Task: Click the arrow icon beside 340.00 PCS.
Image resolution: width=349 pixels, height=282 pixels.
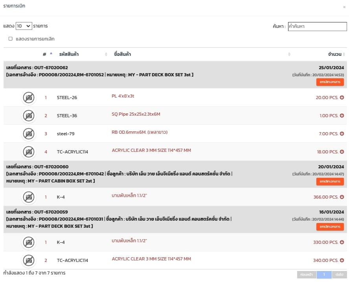Action: [342, 260]
